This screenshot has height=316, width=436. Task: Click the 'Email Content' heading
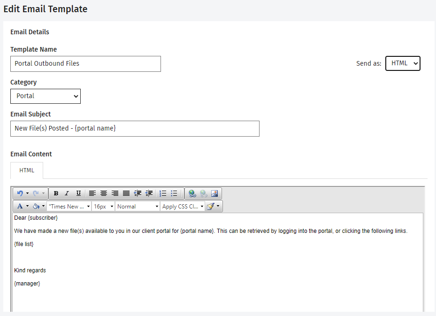coord(31,154)
